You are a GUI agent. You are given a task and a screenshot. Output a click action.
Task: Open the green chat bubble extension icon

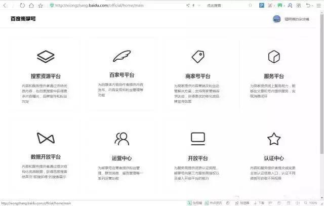(280, 6)
